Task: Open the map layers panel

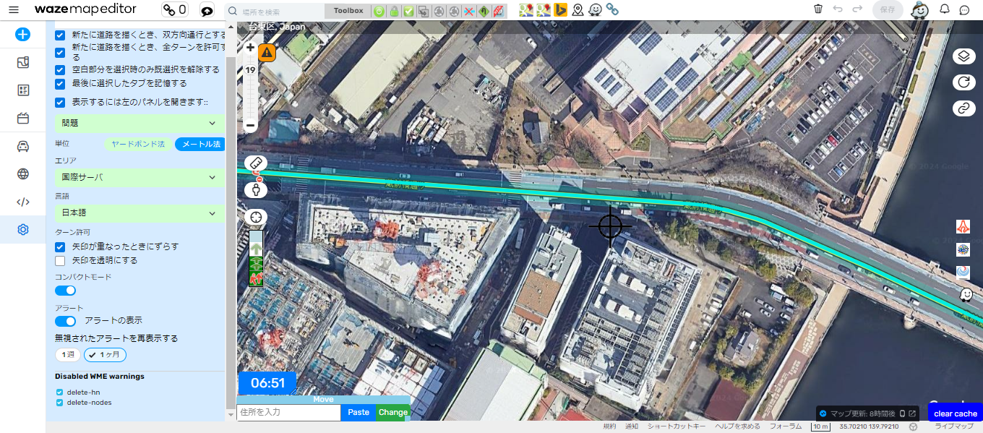Action: [963, 56]
